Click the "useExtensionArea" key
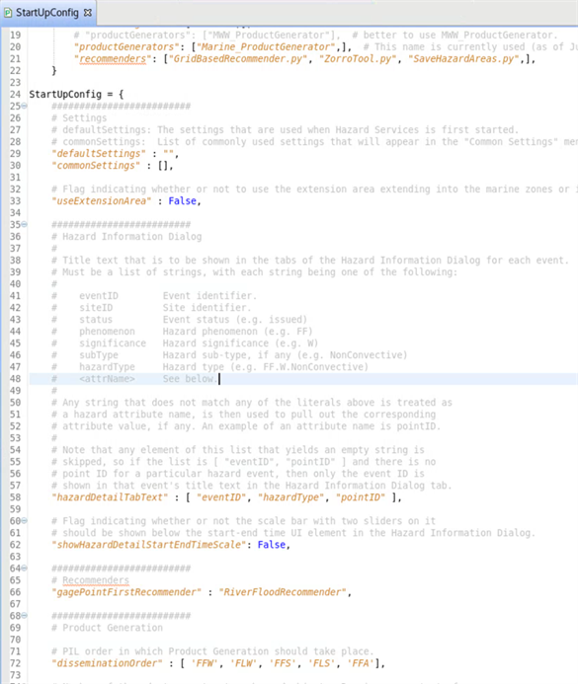This screenshot has width=578, height=684. click(x=101, y=201)
